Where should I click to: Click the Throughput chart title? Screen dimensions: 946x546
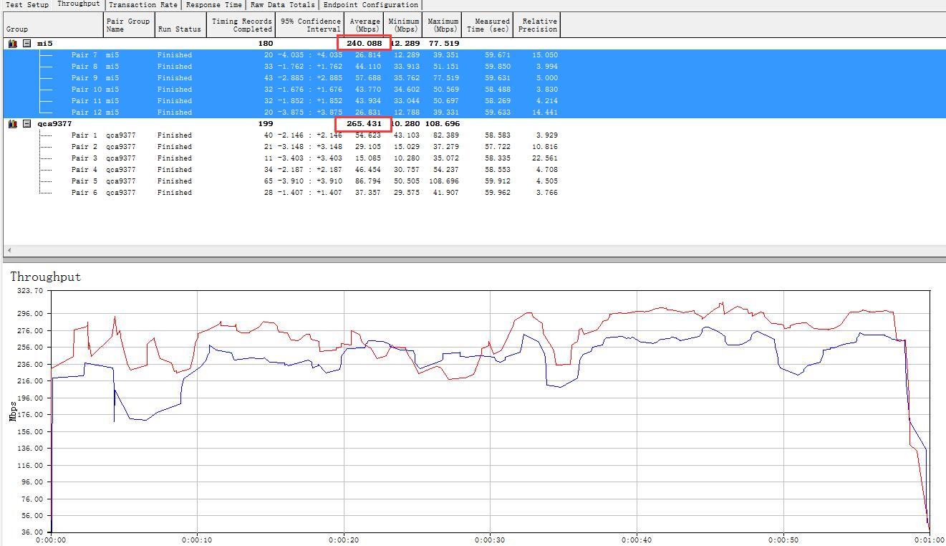[46, 277]
